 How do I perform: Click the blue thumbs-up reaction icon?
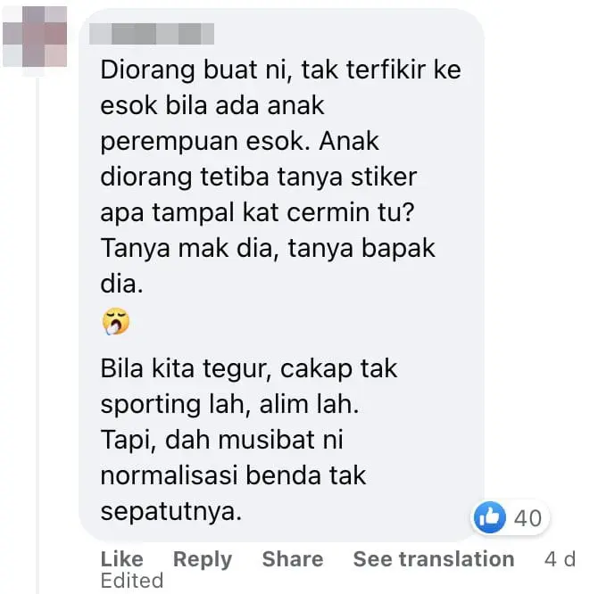pos(490,517)
